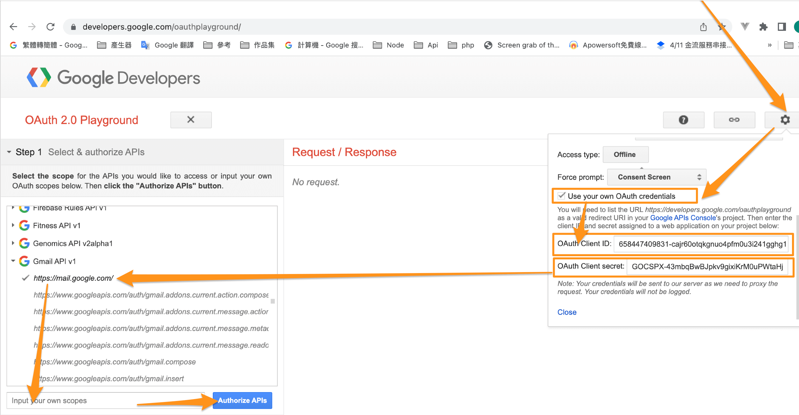This screenshot has width=799, height=415.
Task: Click the browser back arrow
Action: [x=13, y=27]
